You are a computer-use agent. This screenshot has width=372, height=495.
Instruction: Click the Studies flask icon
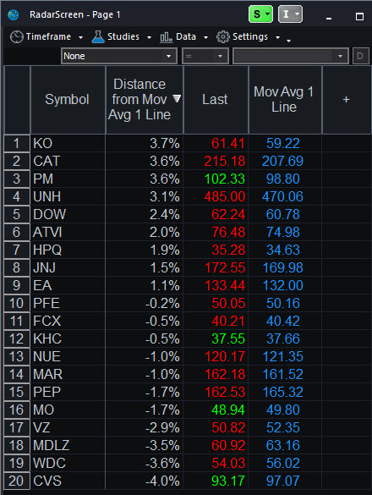pos(98,37)
